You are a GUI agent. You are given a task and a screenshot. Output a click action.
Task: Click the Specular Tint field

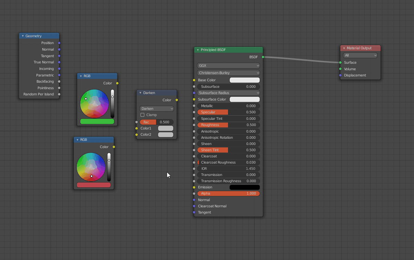tap(229, 118)
